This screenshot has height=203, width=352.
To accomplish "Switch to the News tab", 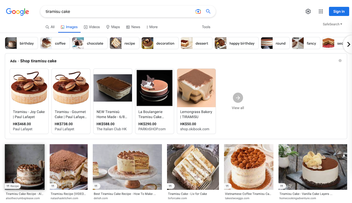I will 133,27.
